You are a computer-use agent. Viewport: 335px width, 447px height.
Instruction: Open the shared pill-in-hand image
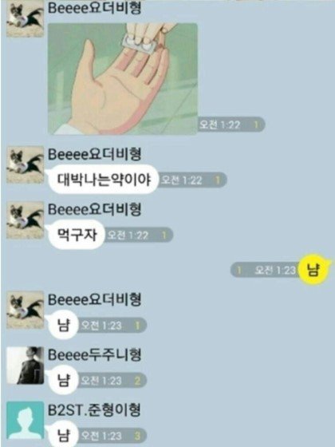123,79
